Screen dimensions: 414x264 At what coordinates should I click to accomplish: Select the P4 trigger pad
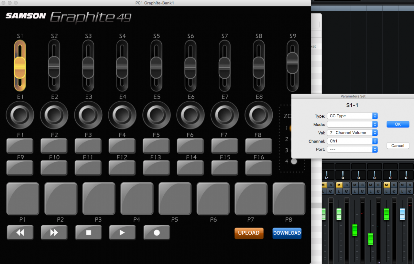click(137, 199)
